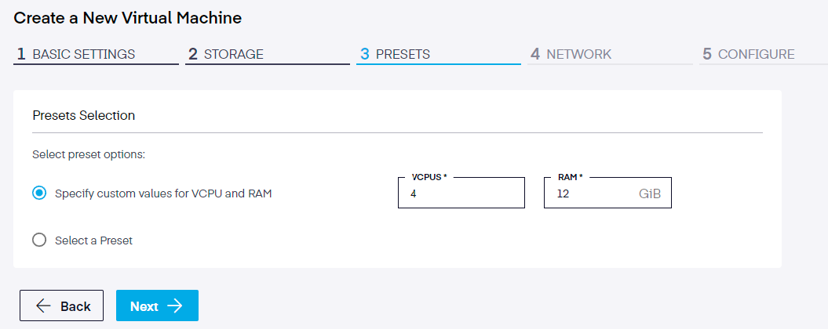
Task: Click the 'Select preset options:' text
Action: pyautogui.click(x=89, y=154)
